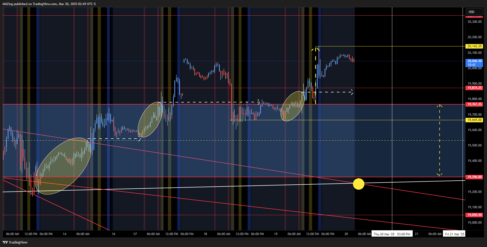The image size is (487, 247).
Task: Select the largest ellipse drawing on the chart
Action: tap(63, 166)
